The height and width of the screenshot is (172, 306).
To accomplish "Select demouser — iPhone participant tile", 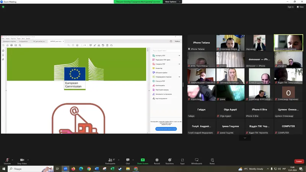I will (x=259, y=60).
